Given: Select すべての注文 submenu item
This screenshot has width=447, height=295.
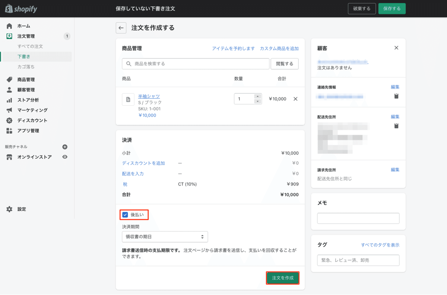Looking at the screenshot, I should [x=30, y=47].
